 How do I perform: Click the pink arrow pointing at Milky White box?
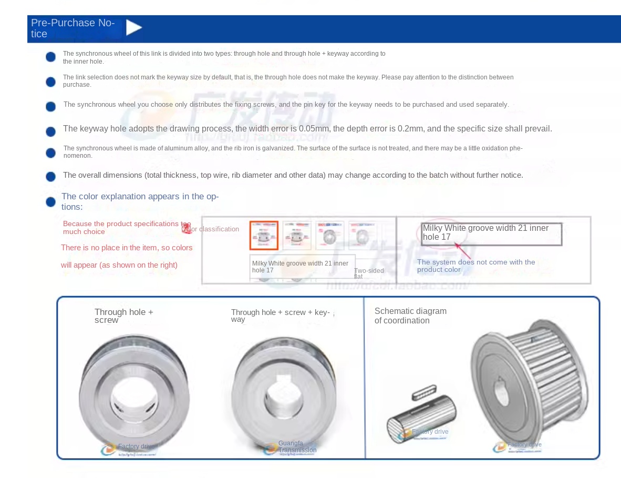pos(462,251)
